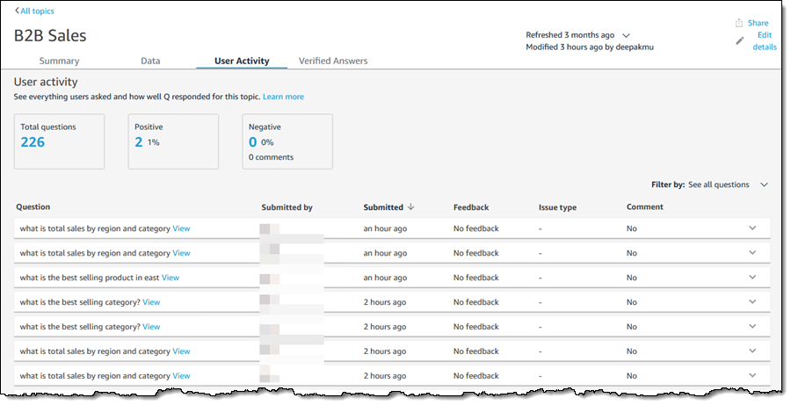Click the Feedback column header
Screen dimensions: 791x405
[471, 207]
